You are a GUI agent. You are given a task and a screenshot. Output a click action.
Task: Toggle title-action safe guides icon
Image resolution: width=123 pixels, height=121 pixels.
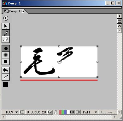[22, 112]
